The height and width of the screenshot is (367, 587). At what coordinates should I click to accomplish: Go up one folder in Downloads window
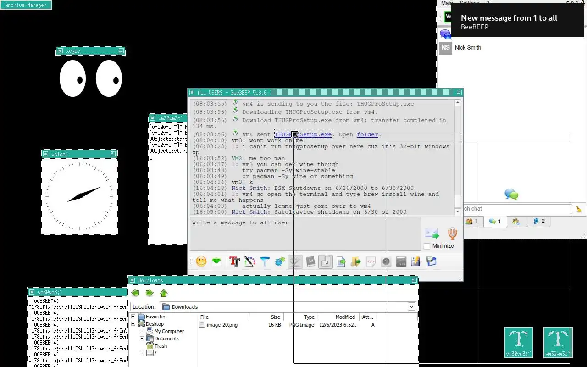point(164,293)
